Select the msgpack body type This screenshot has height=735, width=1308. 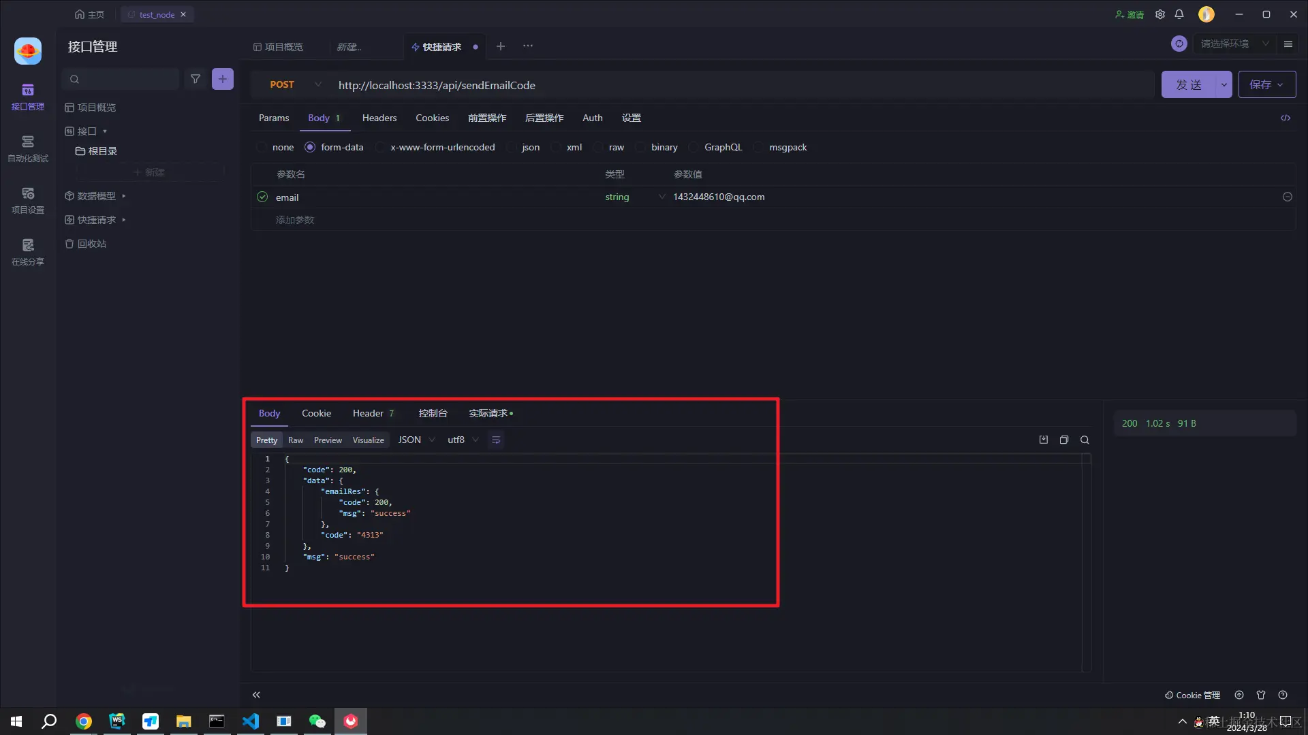(780, 147)
